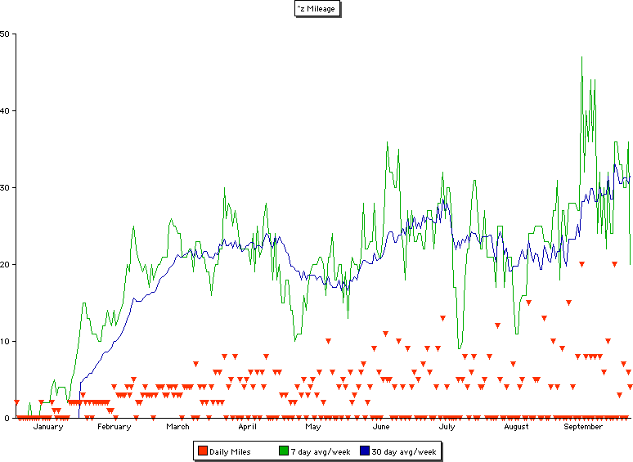Viewport: 633px width, 462px height.
Task: Click the 40 value on the y-axis
Action: click(x=4, y=110)
